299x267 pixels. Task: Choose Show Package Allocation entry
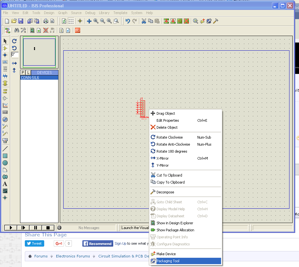point(185,230)
